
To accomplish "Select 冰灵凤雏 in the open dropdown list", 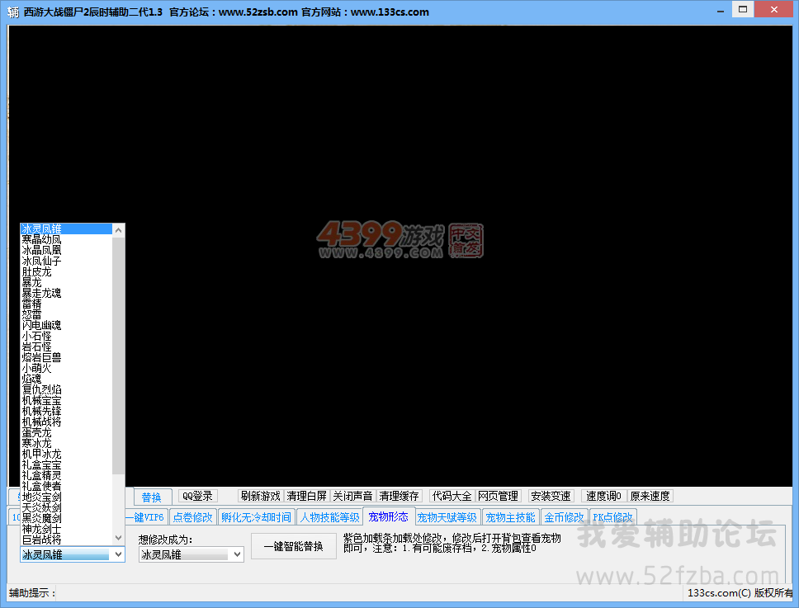I will pos(66,229).
